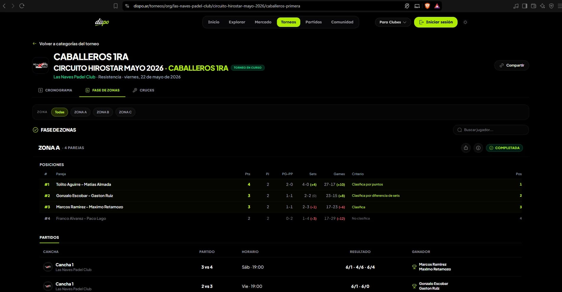Select the FASE DE ZONAS tab

(102, 90)
